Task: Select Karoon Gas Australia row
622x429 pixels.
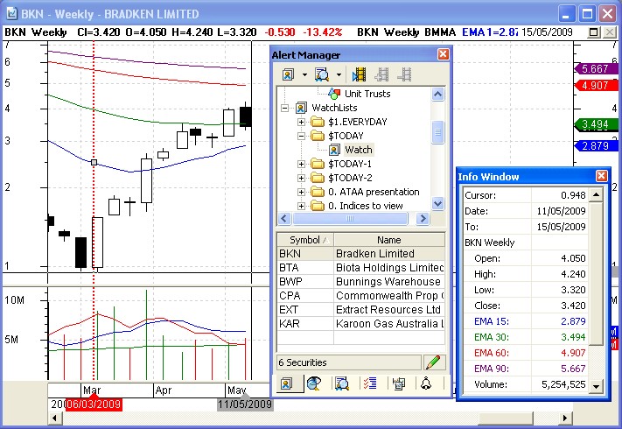Action: (x=360, y=324)
